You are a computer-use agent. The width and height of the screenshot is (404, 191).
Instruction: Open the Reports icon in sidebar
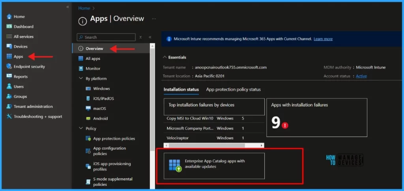9,76
